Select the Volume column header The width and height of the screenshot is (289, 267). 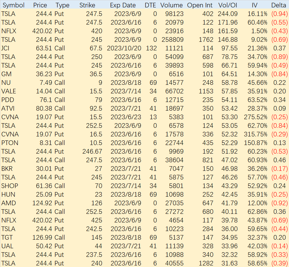[x=171, y=5]
